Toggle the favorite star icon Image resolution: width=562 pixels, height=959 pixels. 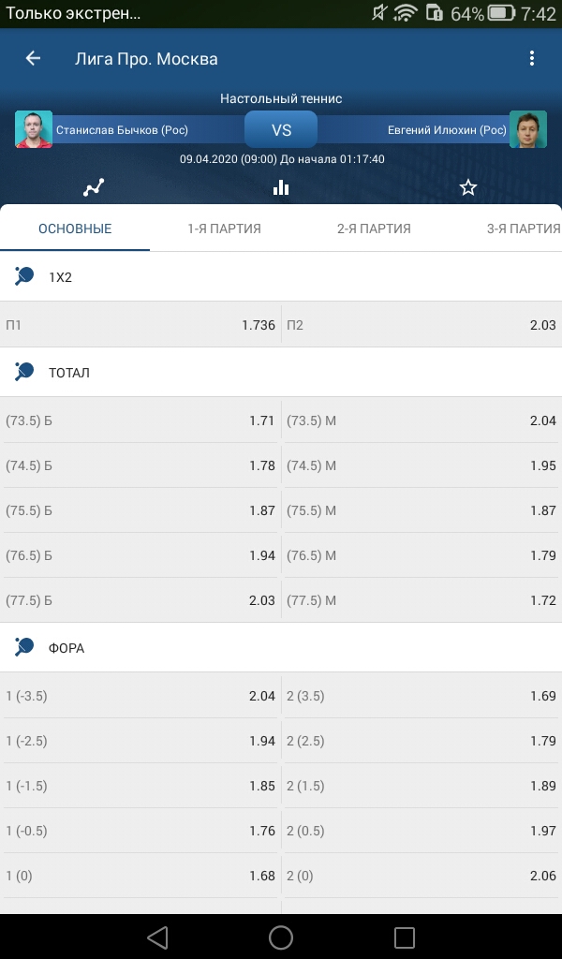[467, 187]
